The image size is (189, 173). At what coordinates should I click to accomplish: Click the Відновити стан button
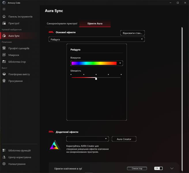133,33
